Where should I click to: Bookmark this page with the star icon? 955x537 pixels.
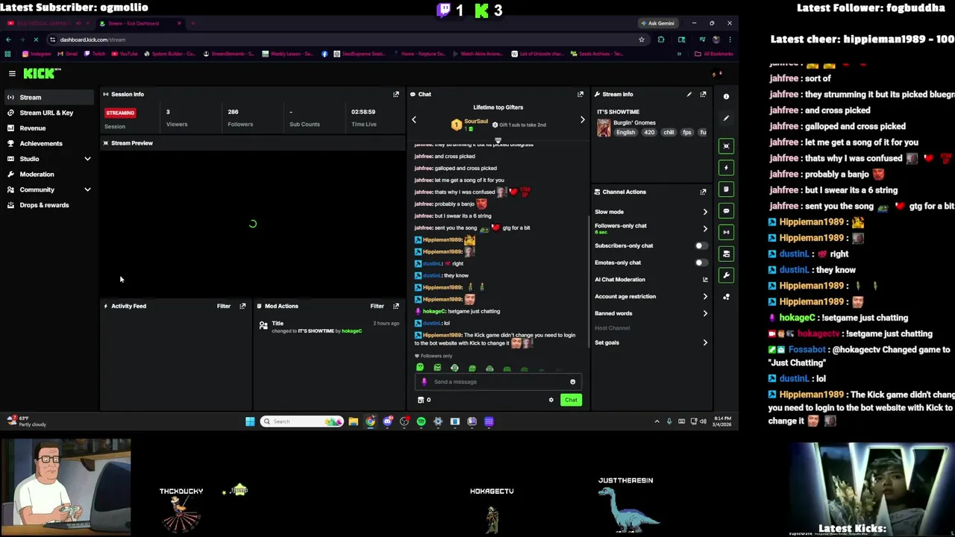pos(642,40)
